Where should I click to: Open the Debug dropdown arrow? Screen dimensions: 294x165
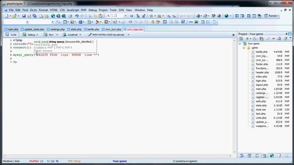pos(37,35)
